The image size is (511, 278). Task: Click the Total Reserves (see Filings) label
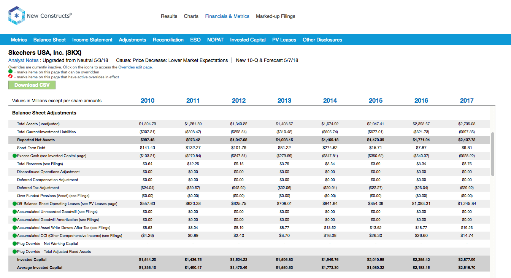(40, 164)
